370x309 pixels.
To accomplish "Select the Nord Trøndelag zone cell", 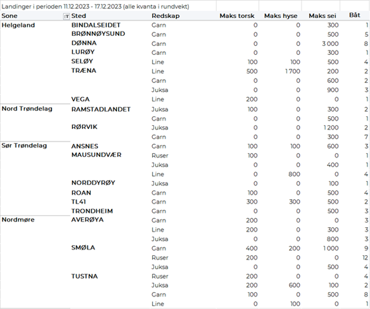I will pyautogui.click(x=27, y=109).
